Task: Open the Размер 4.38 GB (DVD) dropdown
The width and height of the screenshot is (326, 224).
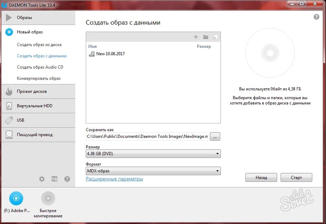Action: tap(153, 154)
